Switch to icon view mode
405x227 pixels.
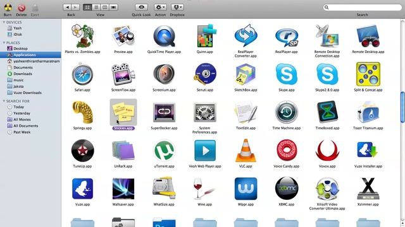87,7
